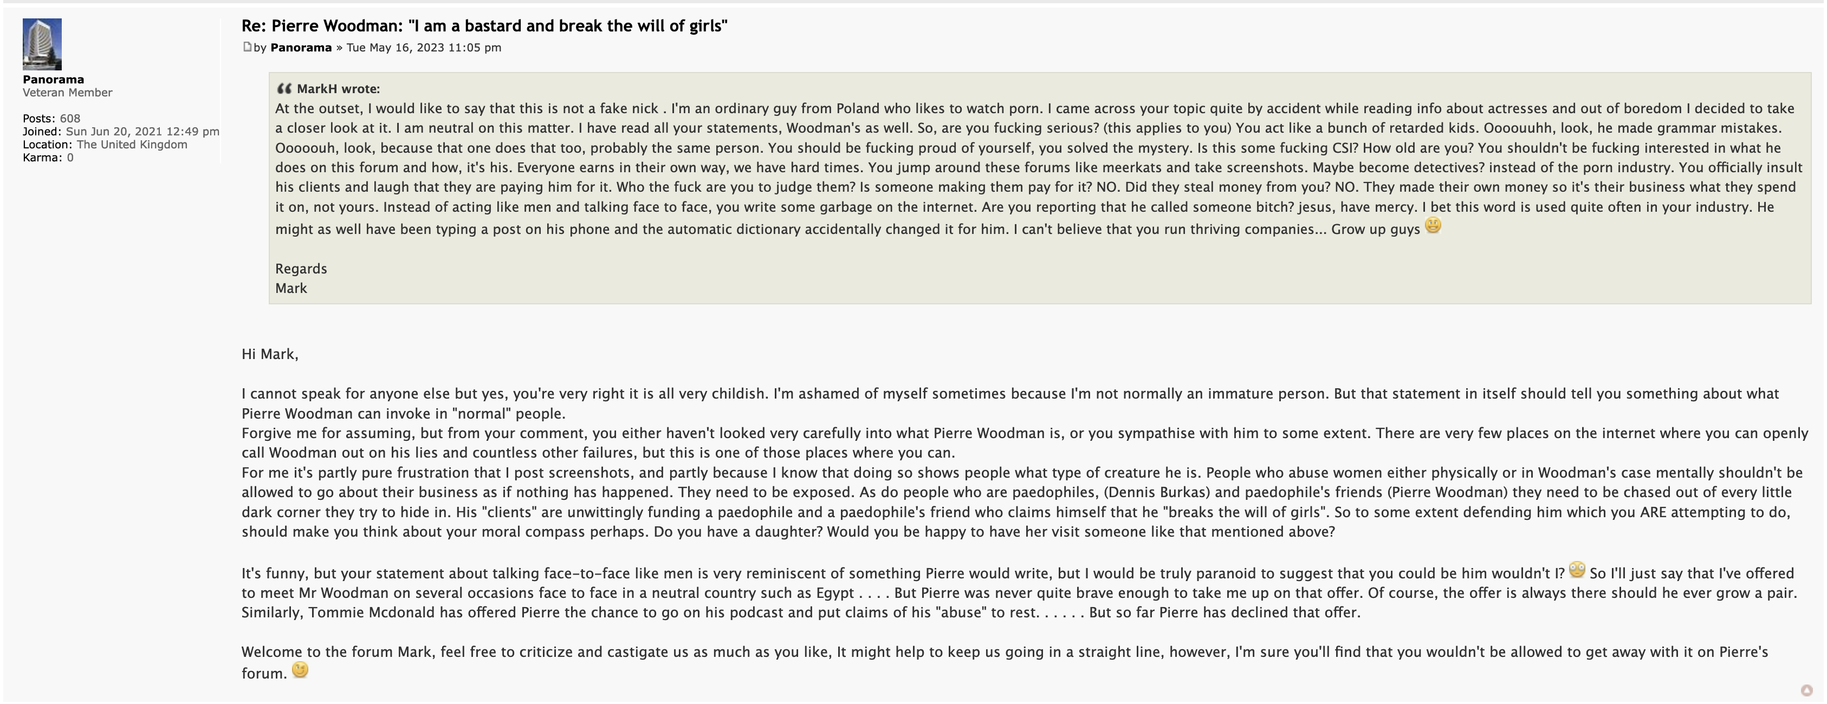This screenshot has height=704, width=1827.
Task: Click the Panorama author name in the byline
Action: (x=301, y=48)
